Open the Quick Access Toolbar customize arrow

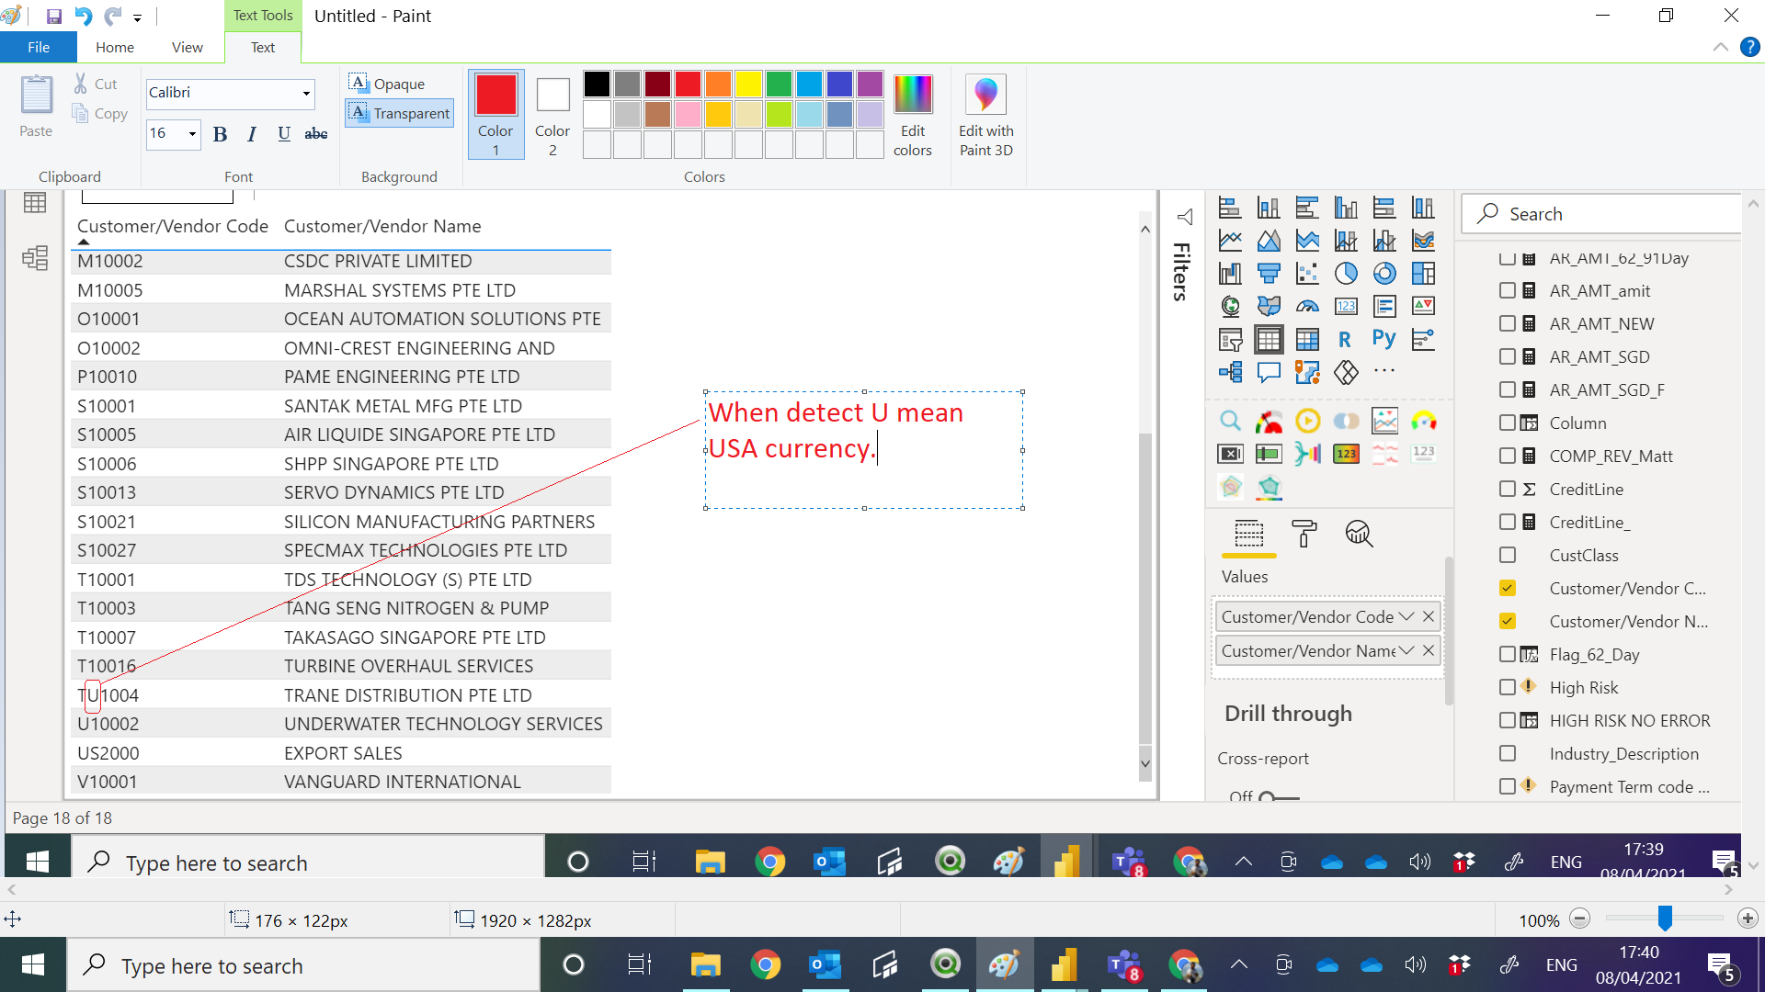pyautogui.click(x=137, y=17)
